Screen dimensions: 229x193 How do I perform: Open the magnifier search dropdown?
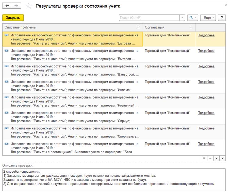[192, 18]
